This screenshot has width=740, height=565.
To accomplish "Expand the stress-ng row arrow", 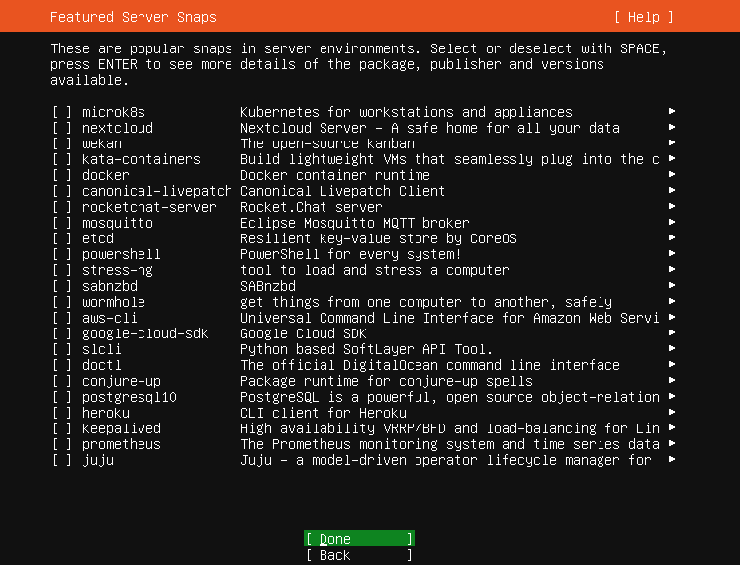I will [672, 269].
